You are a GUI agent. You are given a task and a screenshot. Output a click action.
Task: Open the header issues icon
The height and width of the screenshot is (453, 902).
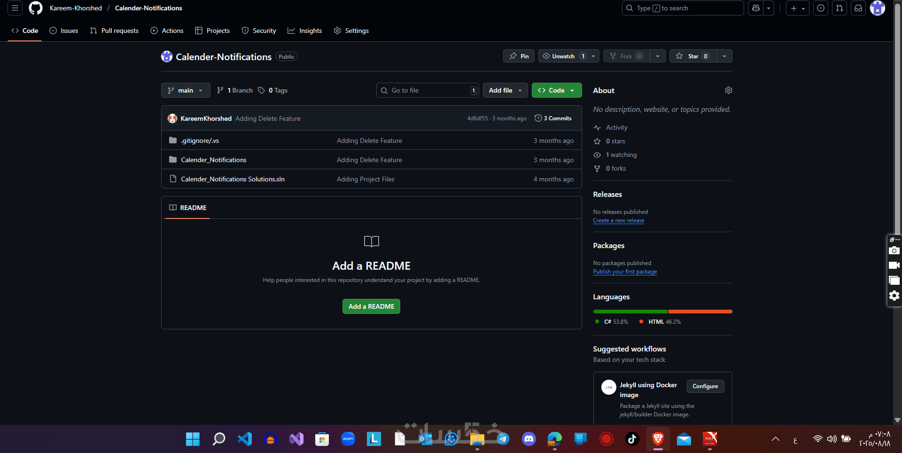821,8
